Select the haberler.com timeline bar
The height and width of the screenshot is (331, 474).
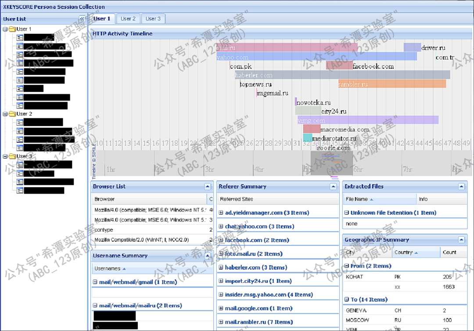click(342, 75)
